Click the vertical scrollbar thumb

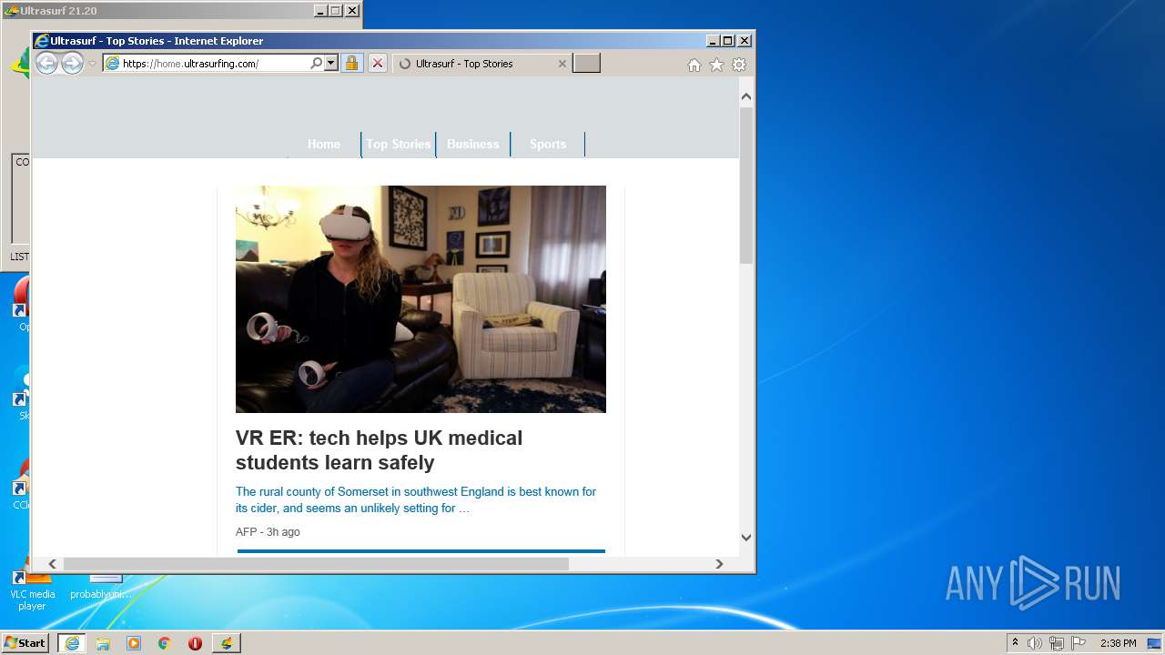(x=746, y=186)
